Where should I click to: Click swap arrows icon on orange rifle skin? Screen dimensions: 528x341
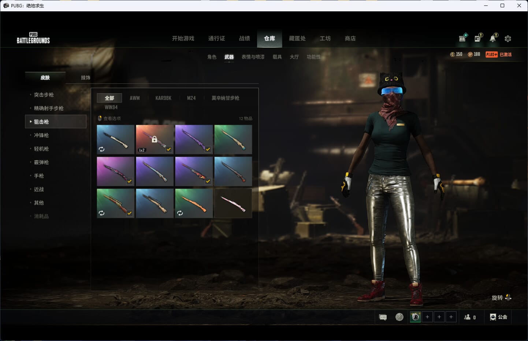180,213
